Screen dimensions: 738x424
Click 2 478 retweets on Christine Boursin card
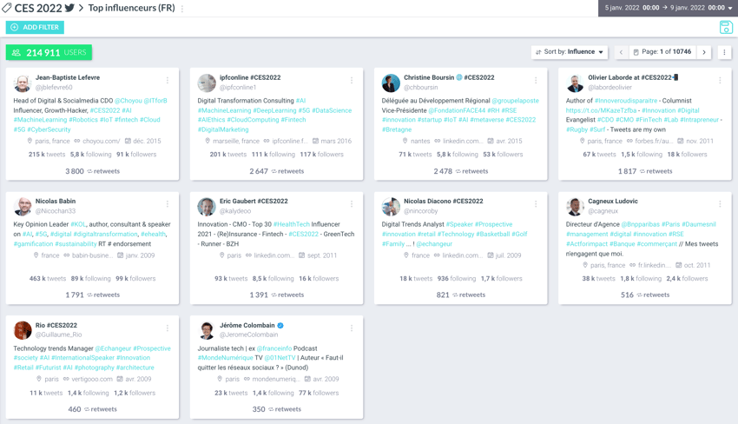[461, 171]
